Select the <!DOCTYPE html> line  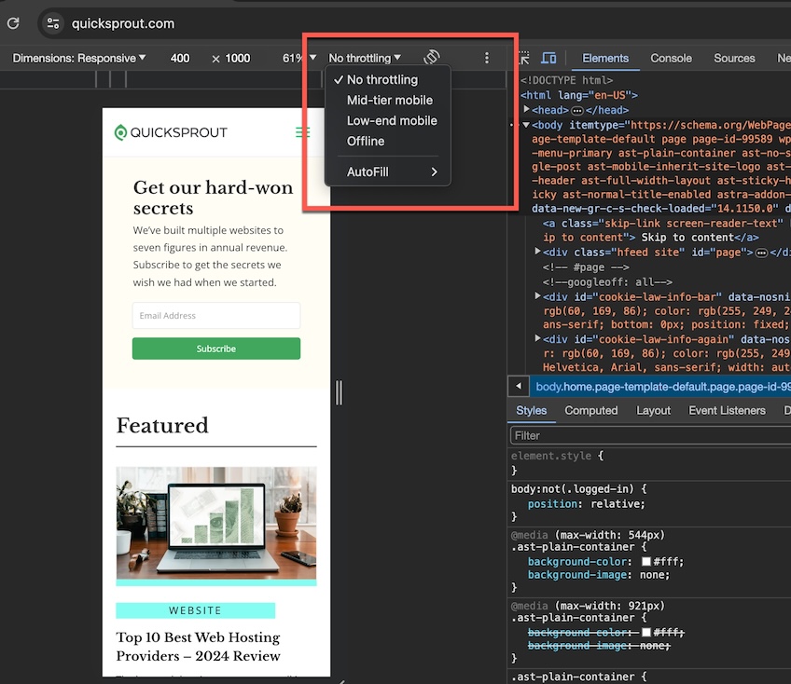point(566,80)
